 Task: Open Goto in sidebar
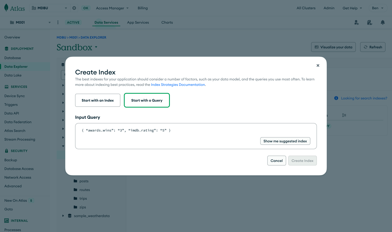tap(8, 209)
